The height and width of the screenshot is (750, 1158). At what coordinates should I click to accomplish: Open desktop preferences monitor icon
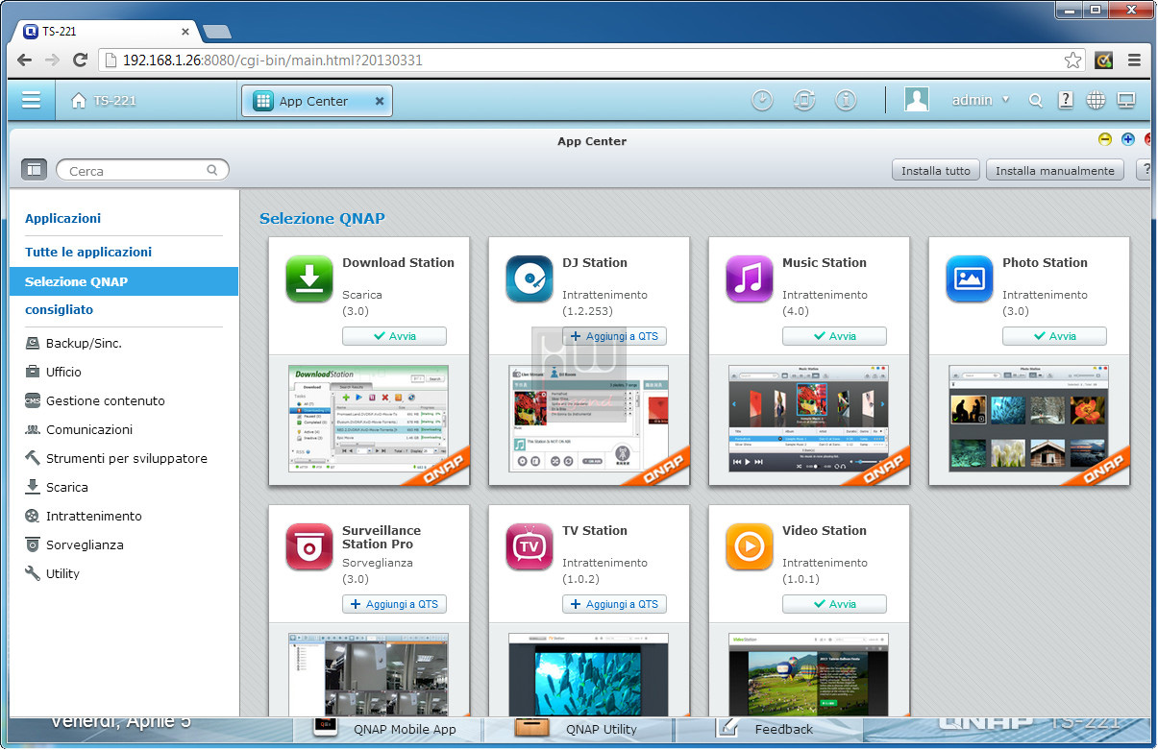tap(1126, 100)
